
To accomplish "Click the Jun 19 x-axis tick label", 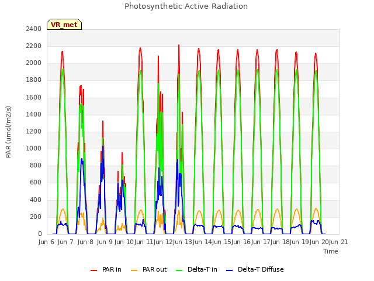I will pyautogui.click(x=300, y=242).
